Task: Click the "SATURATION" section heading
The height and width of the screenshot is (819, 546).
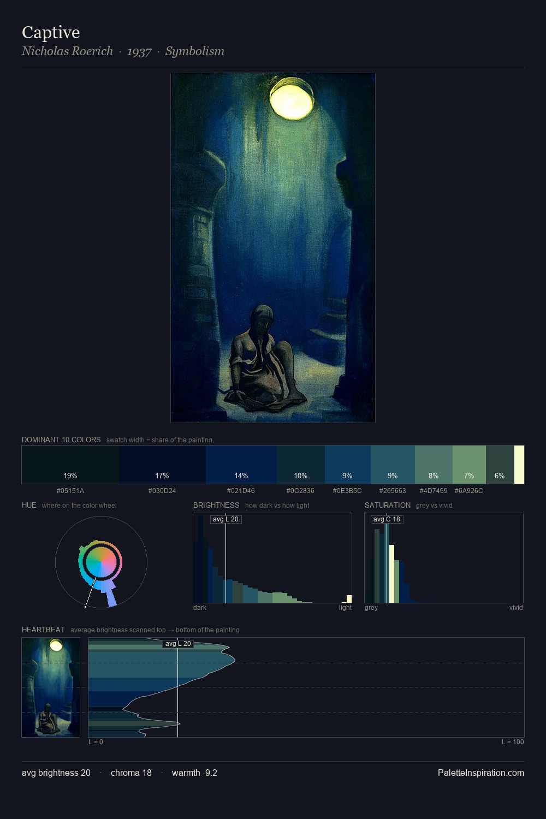Action: point(388,505)
